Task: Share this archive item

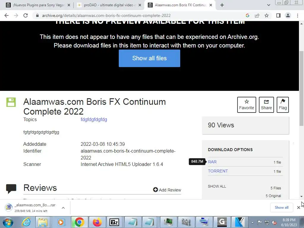Action: tap(266, 105)
